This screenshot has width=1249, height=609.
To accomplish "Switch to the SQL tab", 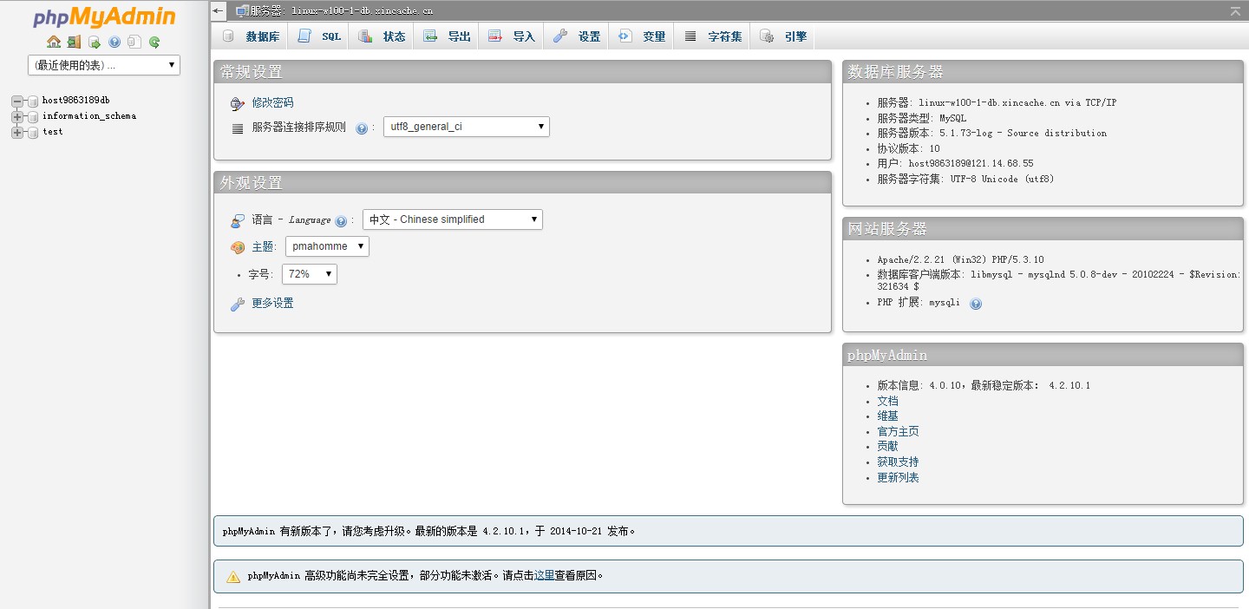I will [320, 36].
